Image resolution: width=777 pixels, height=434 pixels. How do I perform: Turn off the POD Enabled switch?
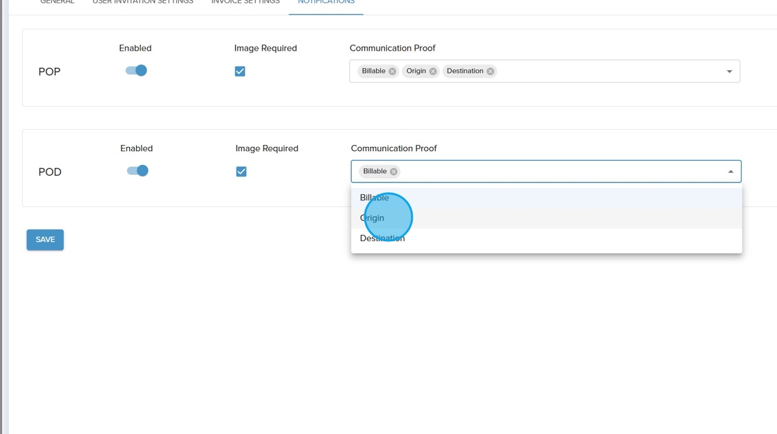(x=138, y=171)
